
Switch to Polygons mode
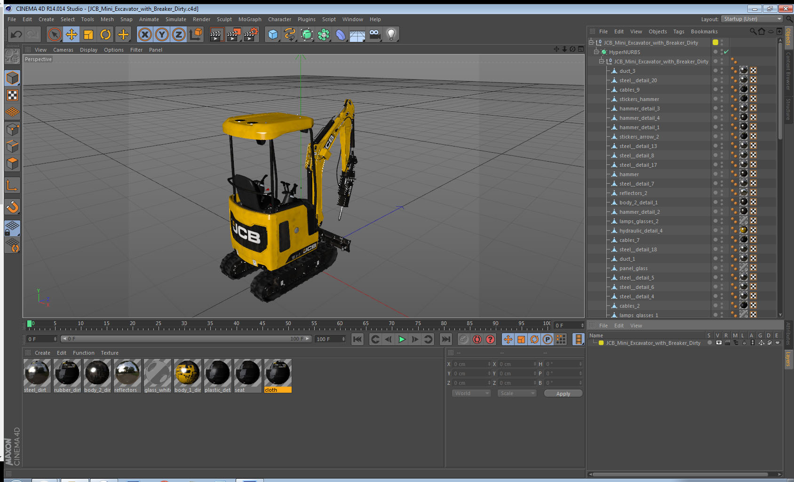(12, 163)
